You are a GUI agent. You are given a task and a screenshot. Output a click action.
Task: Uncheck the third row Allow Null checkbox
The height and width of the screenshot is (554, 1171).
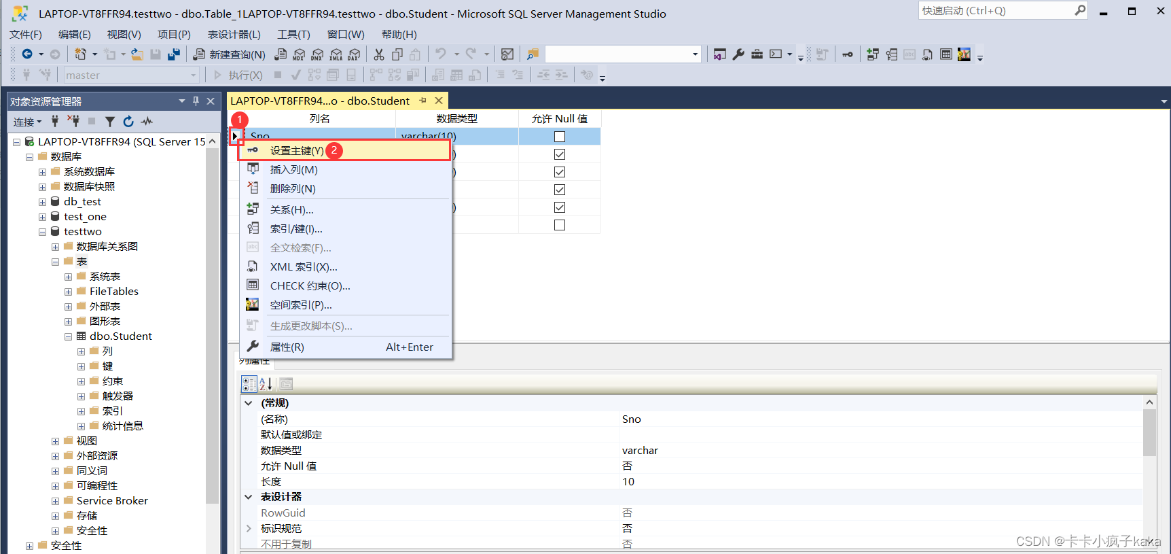(560, 172)
